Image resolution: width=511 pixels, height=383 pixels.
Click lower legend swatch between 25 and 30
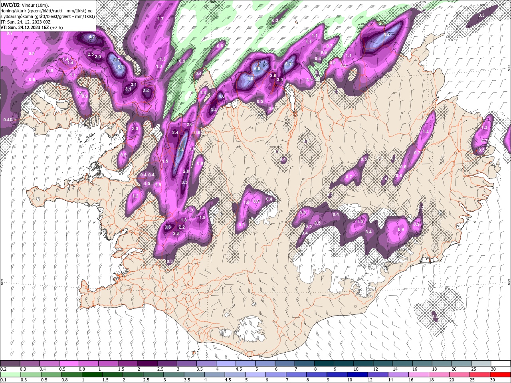click(479, 375)
